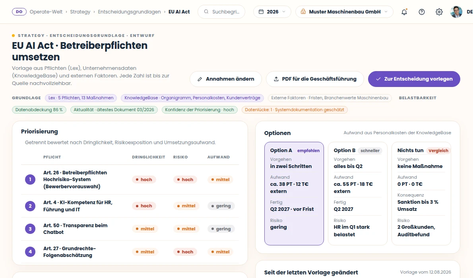Viewport: 473px width, 278px height.
Task: Go to Entscheidungsgrundlagen breadcrumb
Action: pyautogui.click(x=129, y=12)
